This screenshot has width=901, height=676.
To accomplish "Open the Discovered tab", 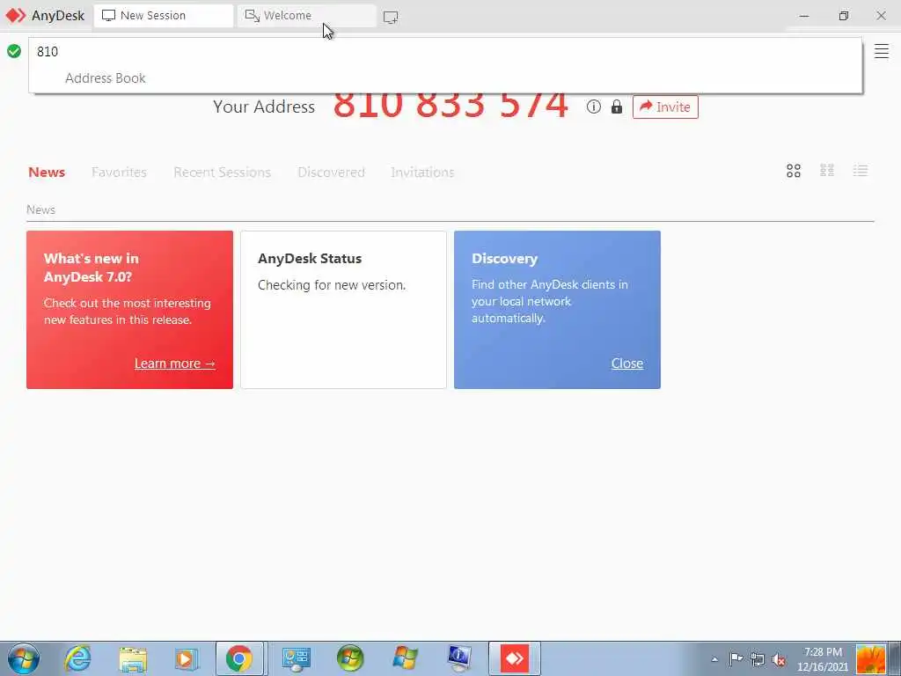I will coord(331,172).
